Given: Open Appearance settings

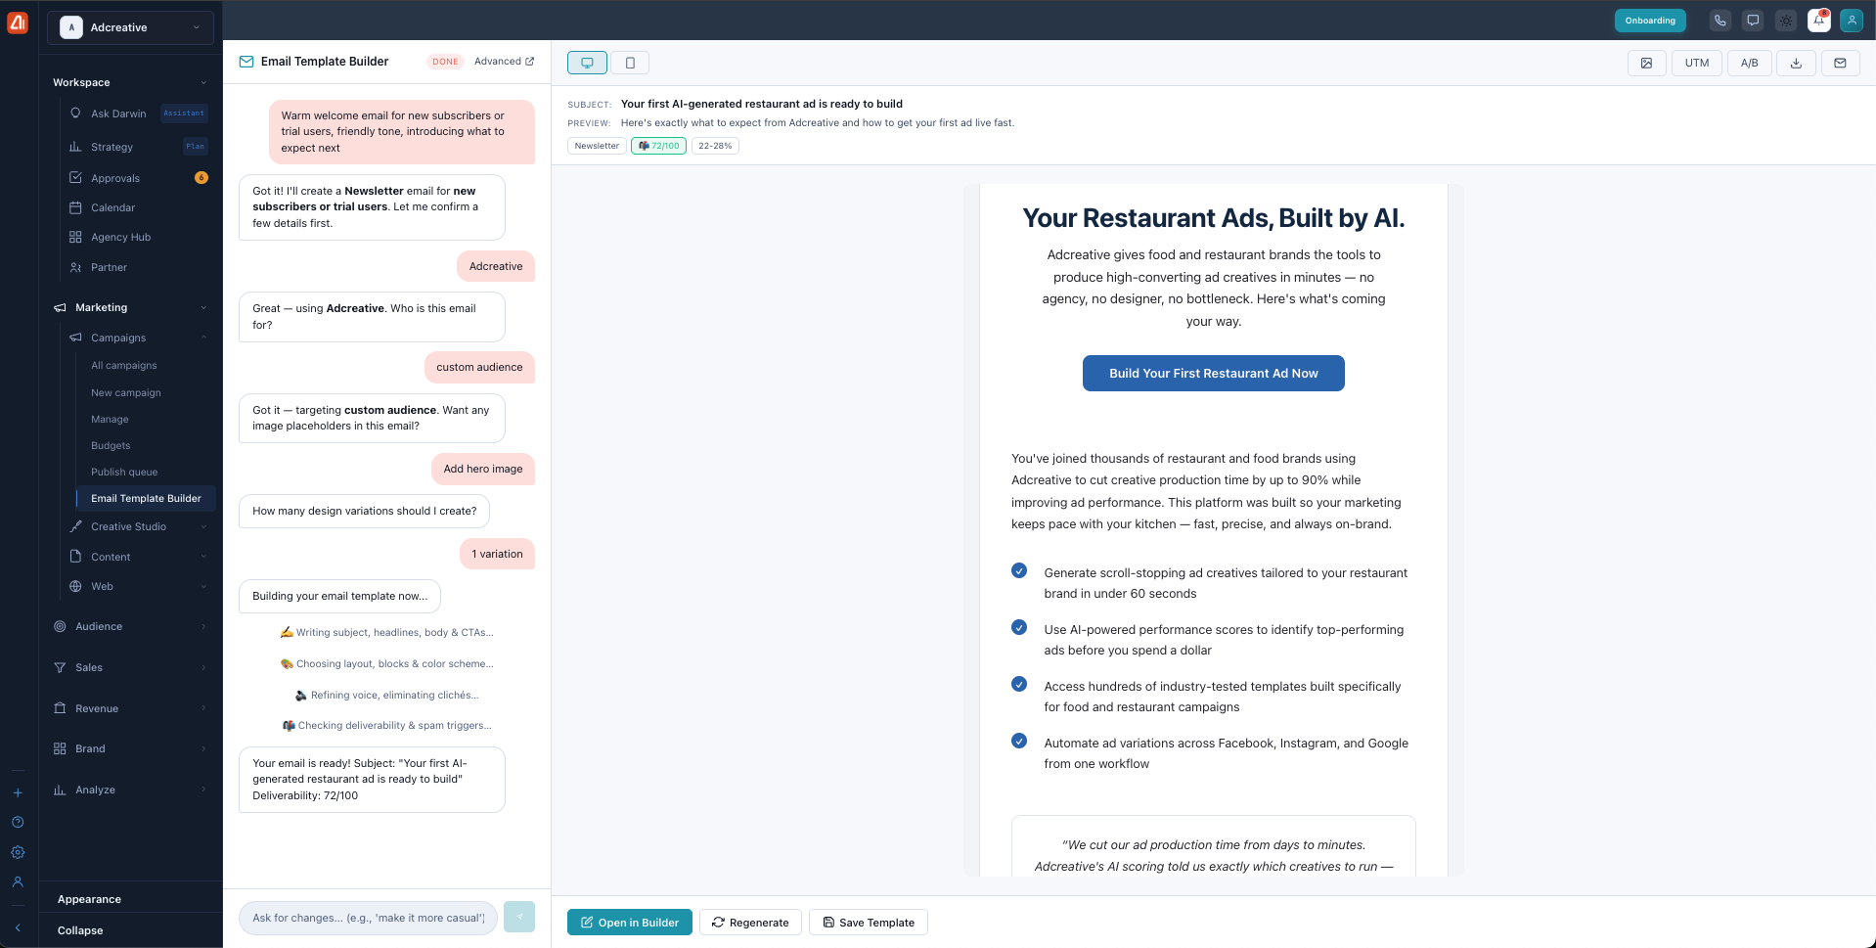Looking at the screenshot, I should tap(89, 899).
